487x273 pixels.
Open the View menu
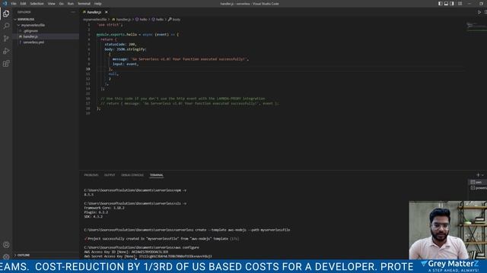click(x=51, y=4)
